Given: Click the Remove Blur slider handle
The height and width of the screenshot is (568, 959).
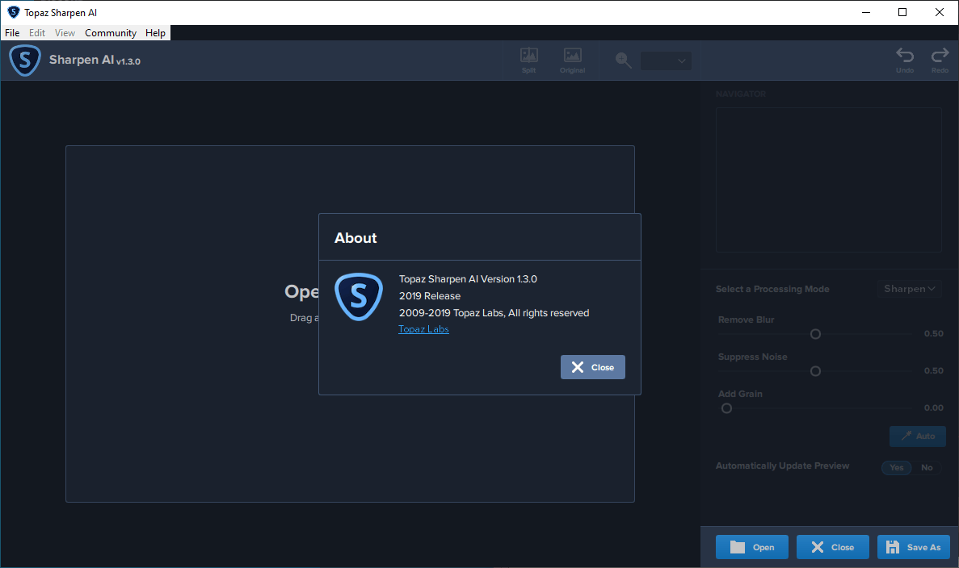Looking at the screenshot, I should coord(815,334).
